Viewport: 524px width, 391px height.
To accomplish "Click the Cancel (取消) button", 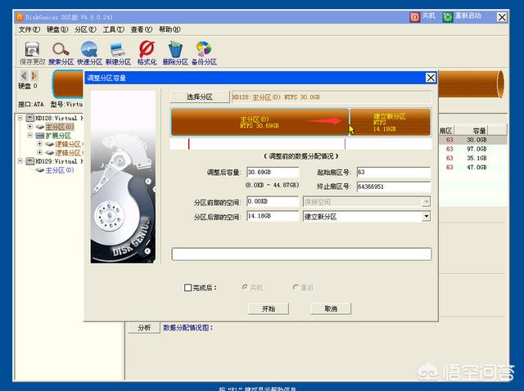I will click(331, 309).
